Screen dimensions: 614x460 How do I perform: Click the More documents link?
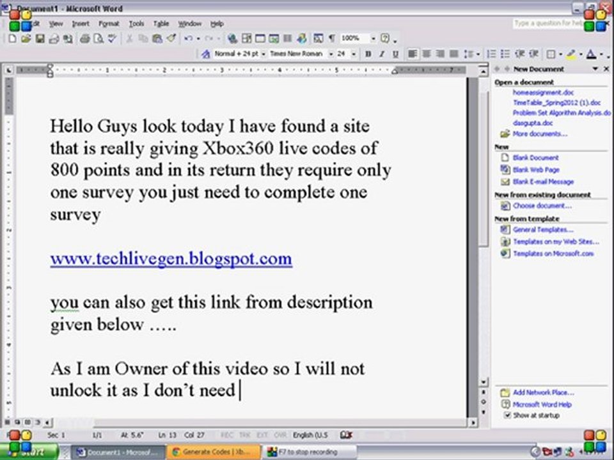point(540,134)
